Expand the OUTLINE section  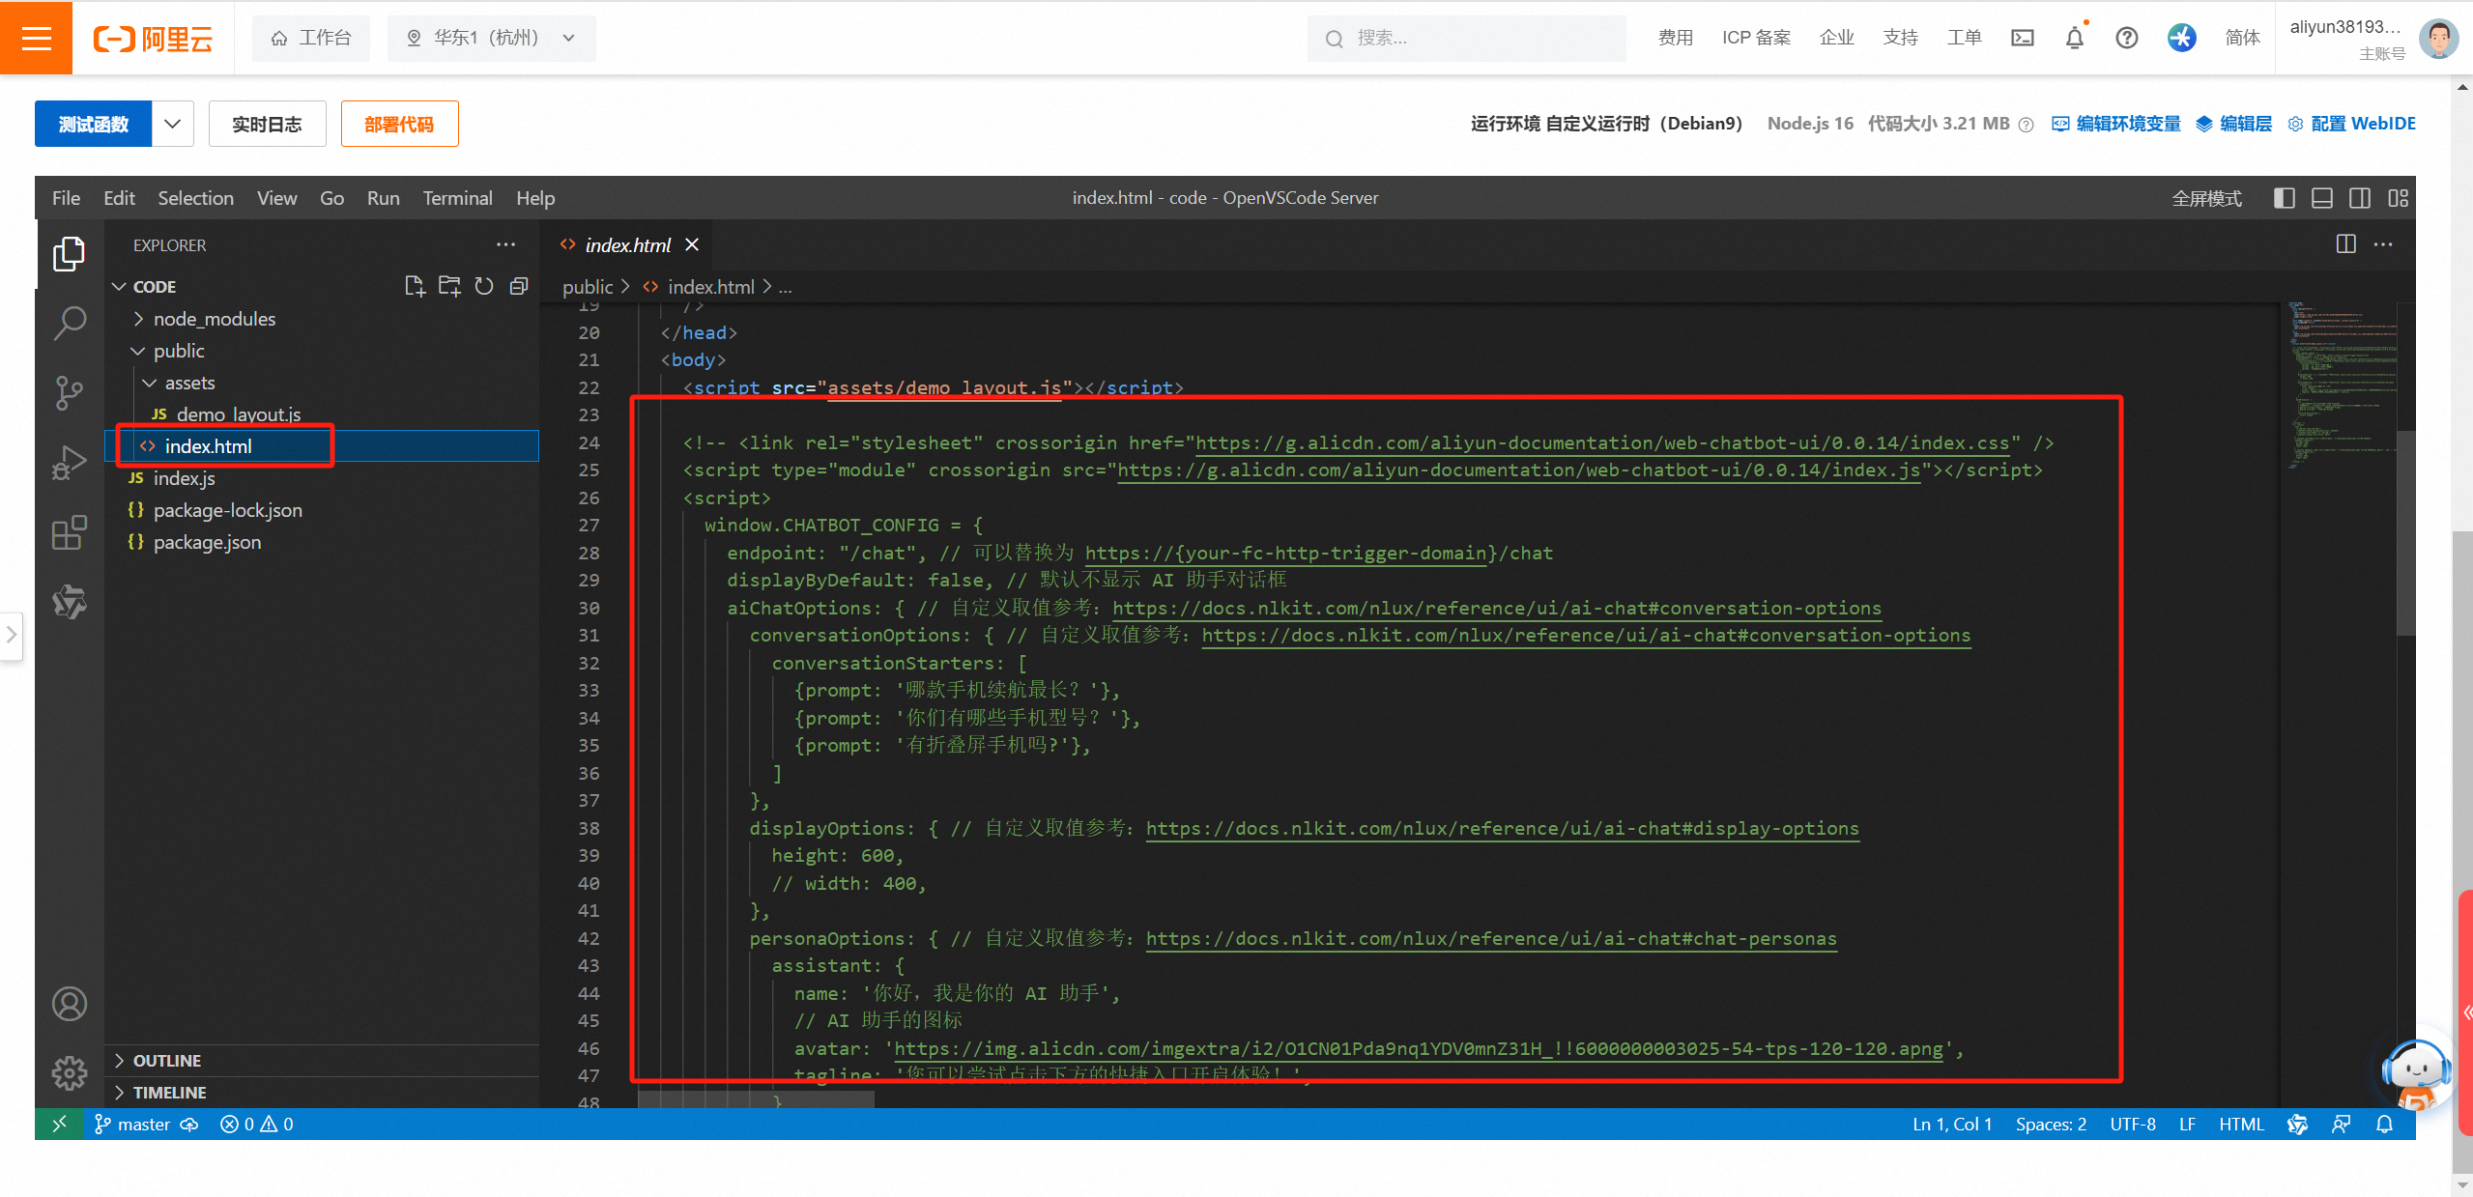(166, 1060)
